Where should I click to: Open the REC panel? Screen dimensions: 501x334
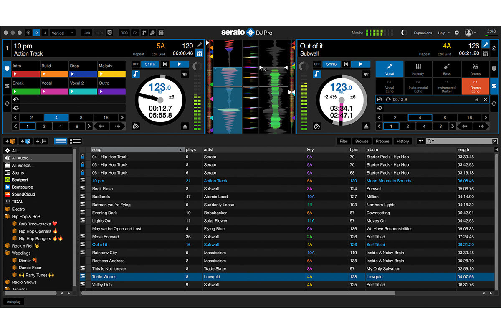[124, 33]
